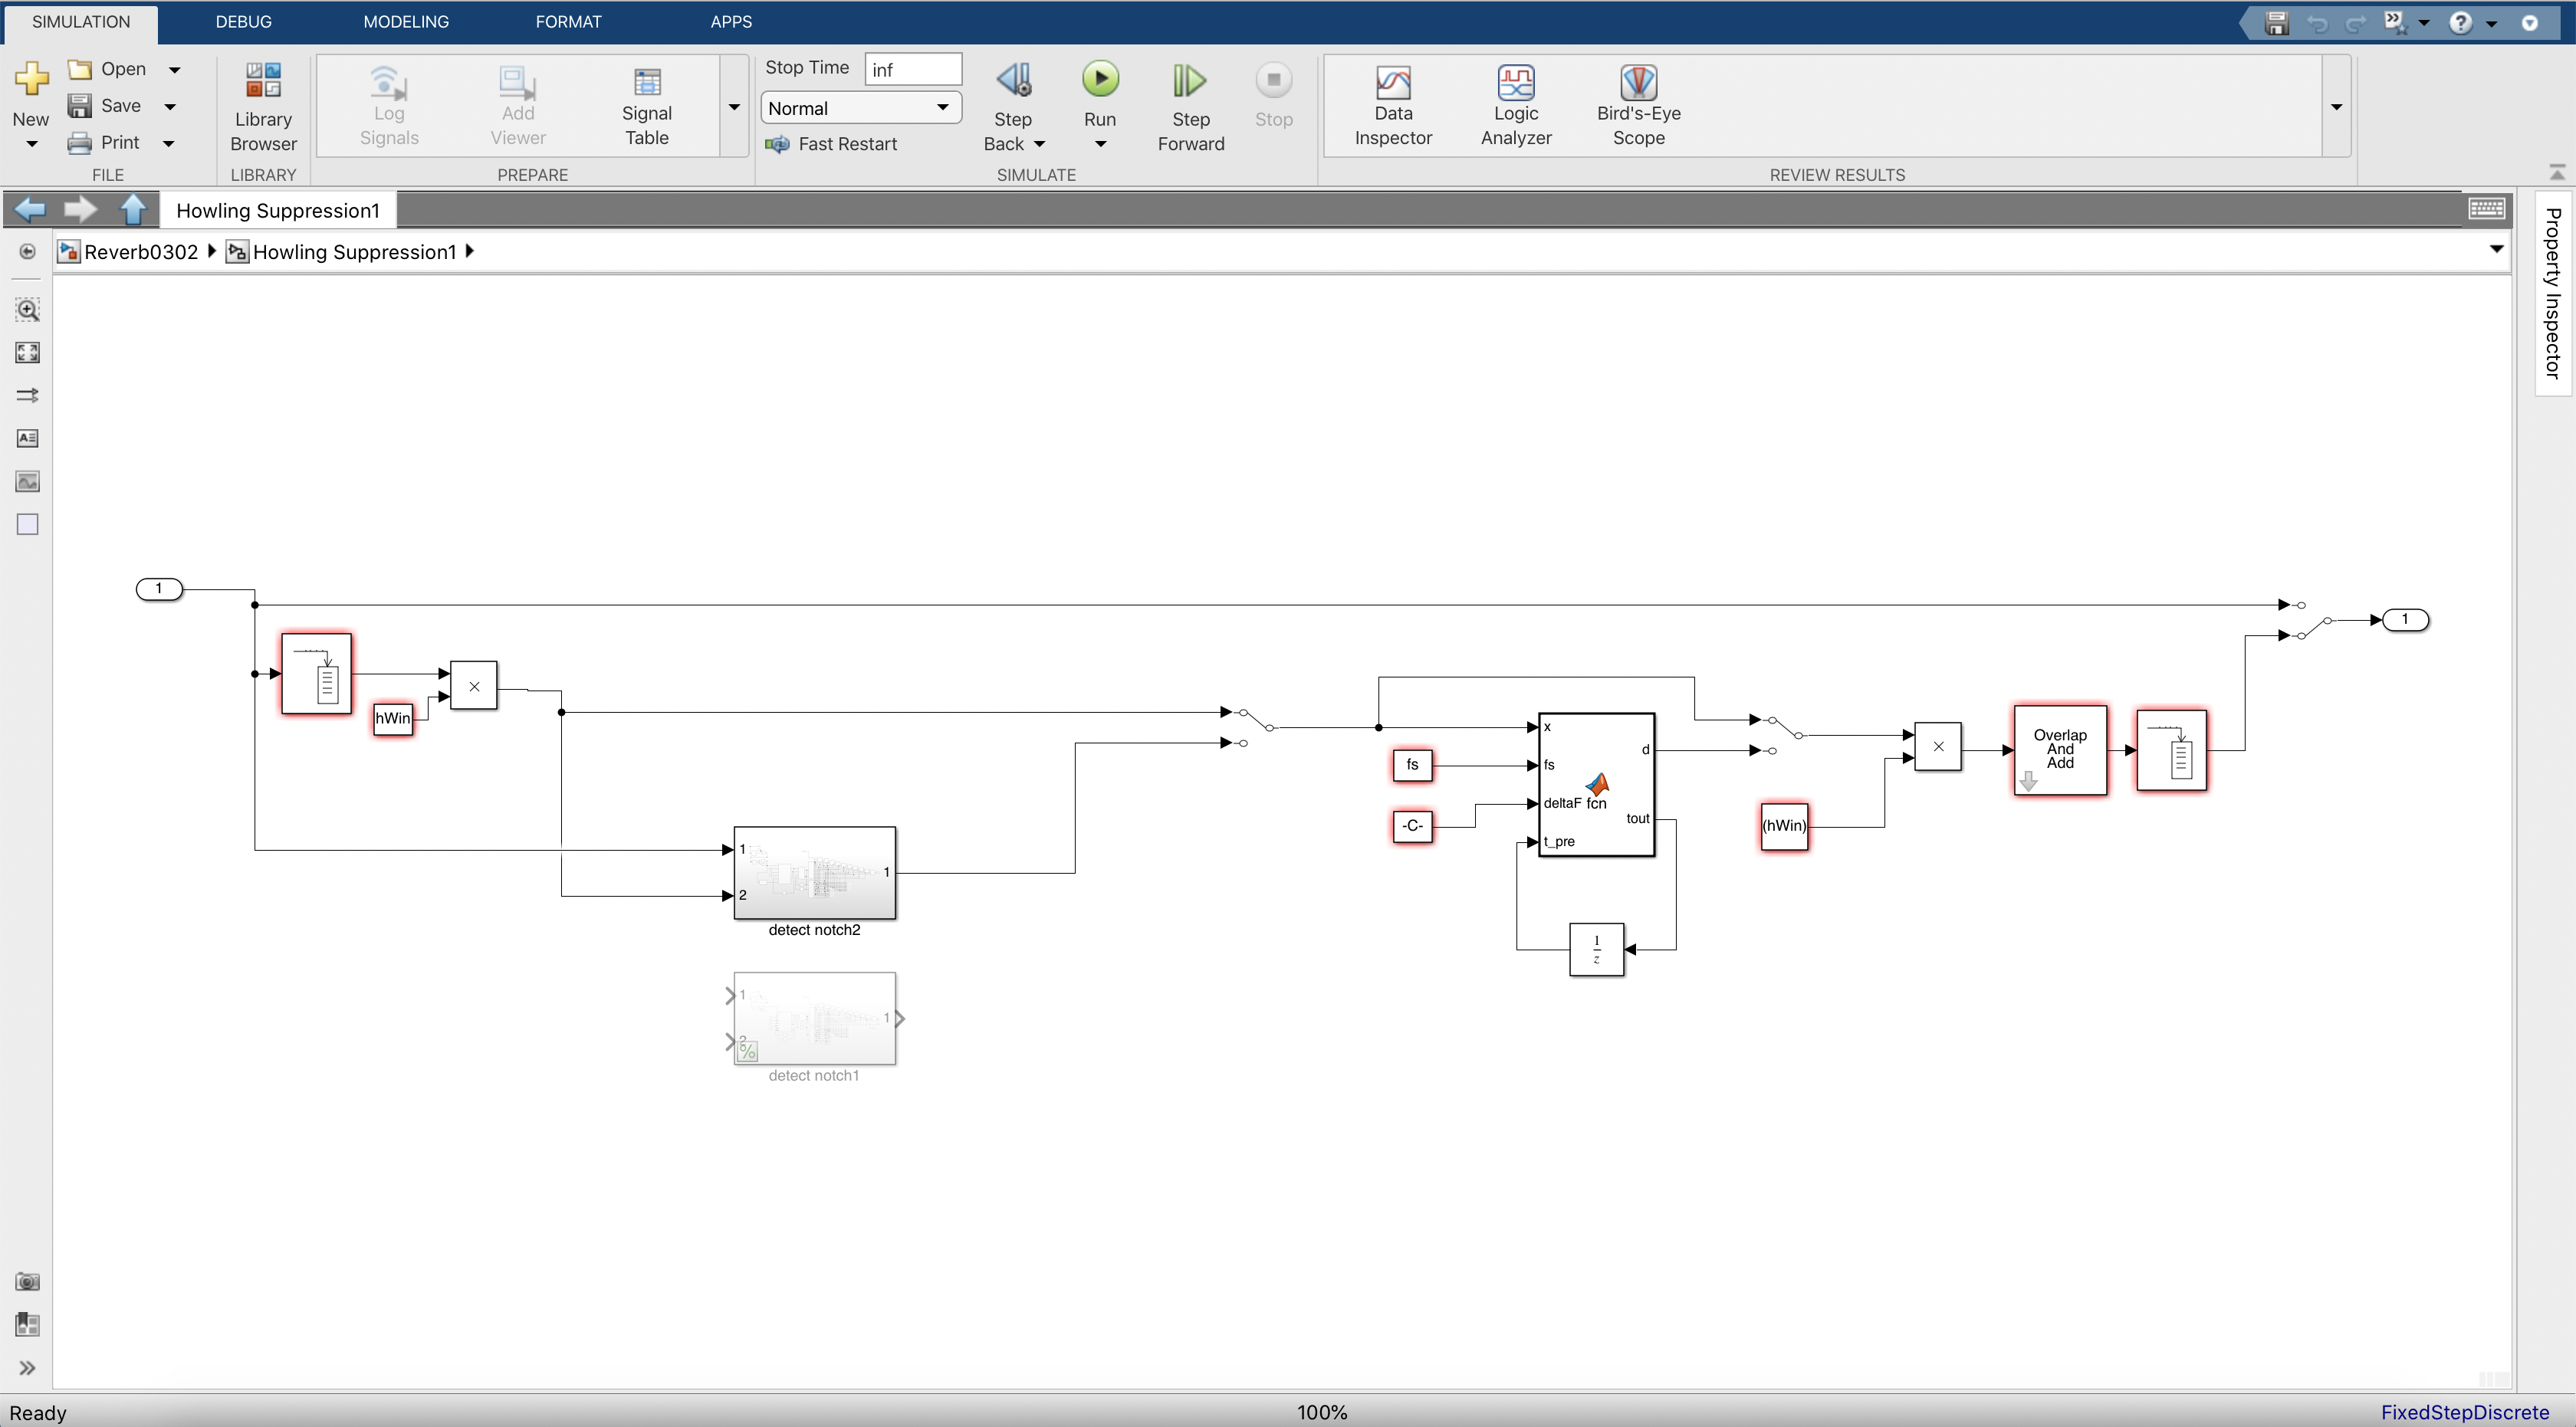Open the Logic Analyzer
The width and height of the screenshot is (2576, 1427).
click(1516, 106)
